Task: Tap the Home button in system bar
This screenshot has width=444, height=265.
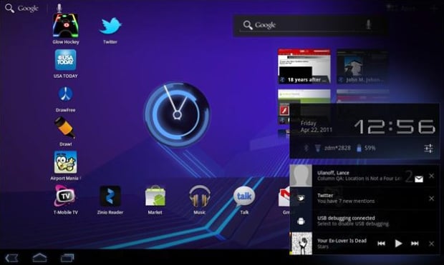Action: (39, 258)
